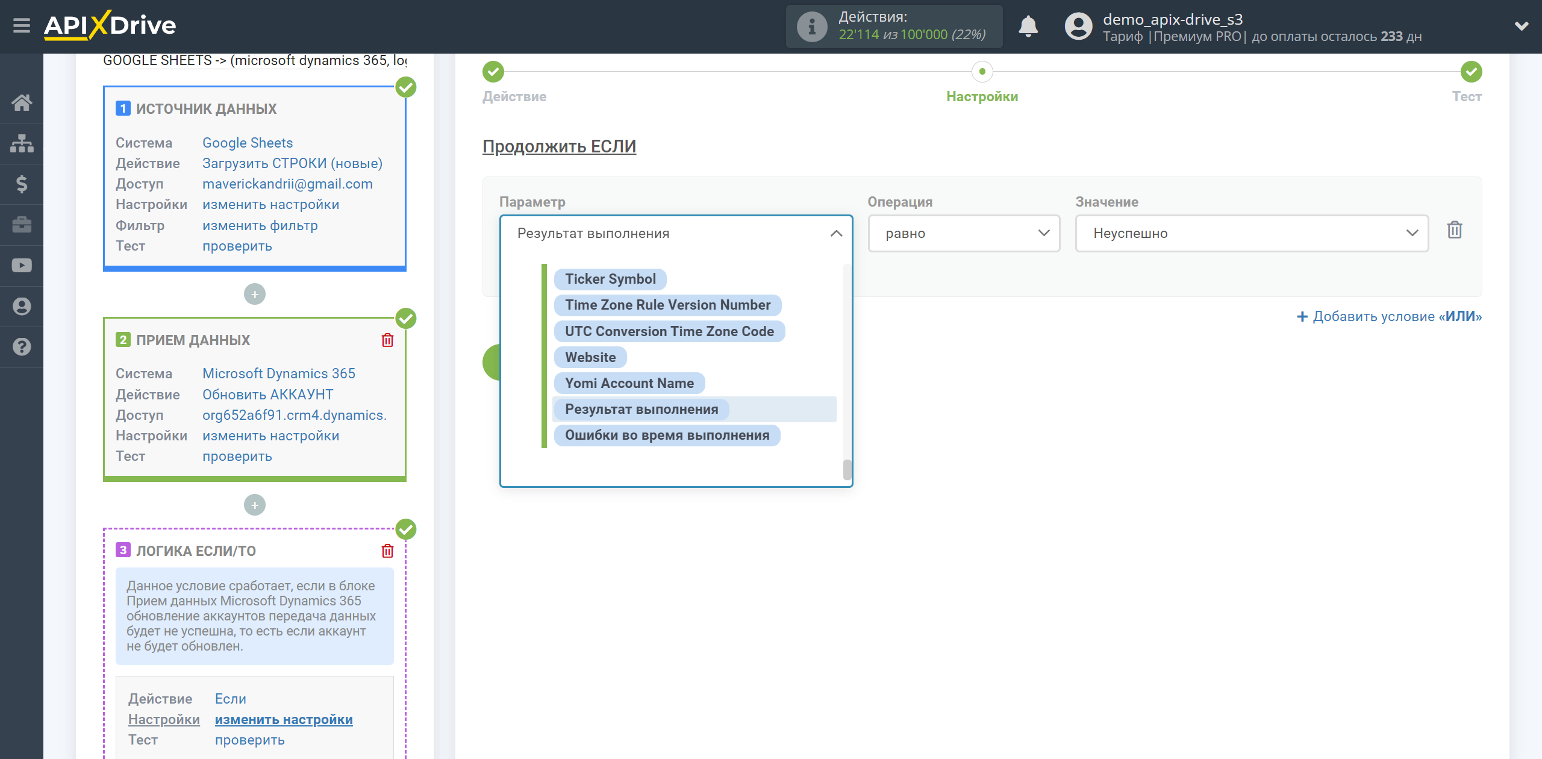Image resolution: width=1542 pixels, height=759 pixels.
Task: Select Website option
Action: [x=590, y=358]
